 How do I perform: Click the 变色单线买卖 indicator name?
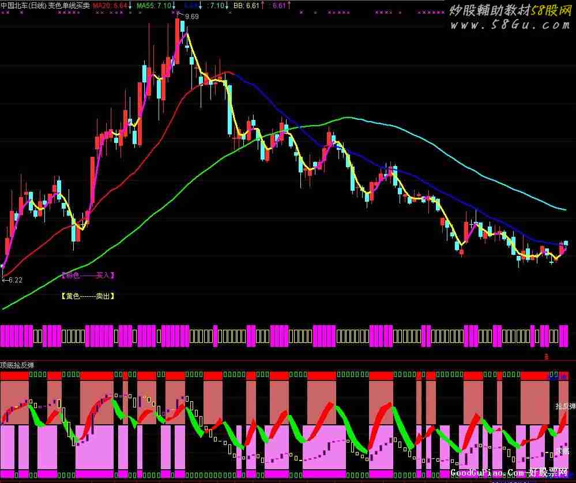(69, 5)
